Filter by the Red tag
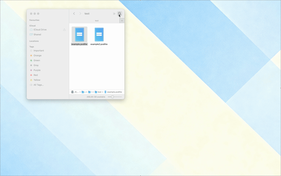281x176 pixels. pyautogui.click(x=35, y=75)
